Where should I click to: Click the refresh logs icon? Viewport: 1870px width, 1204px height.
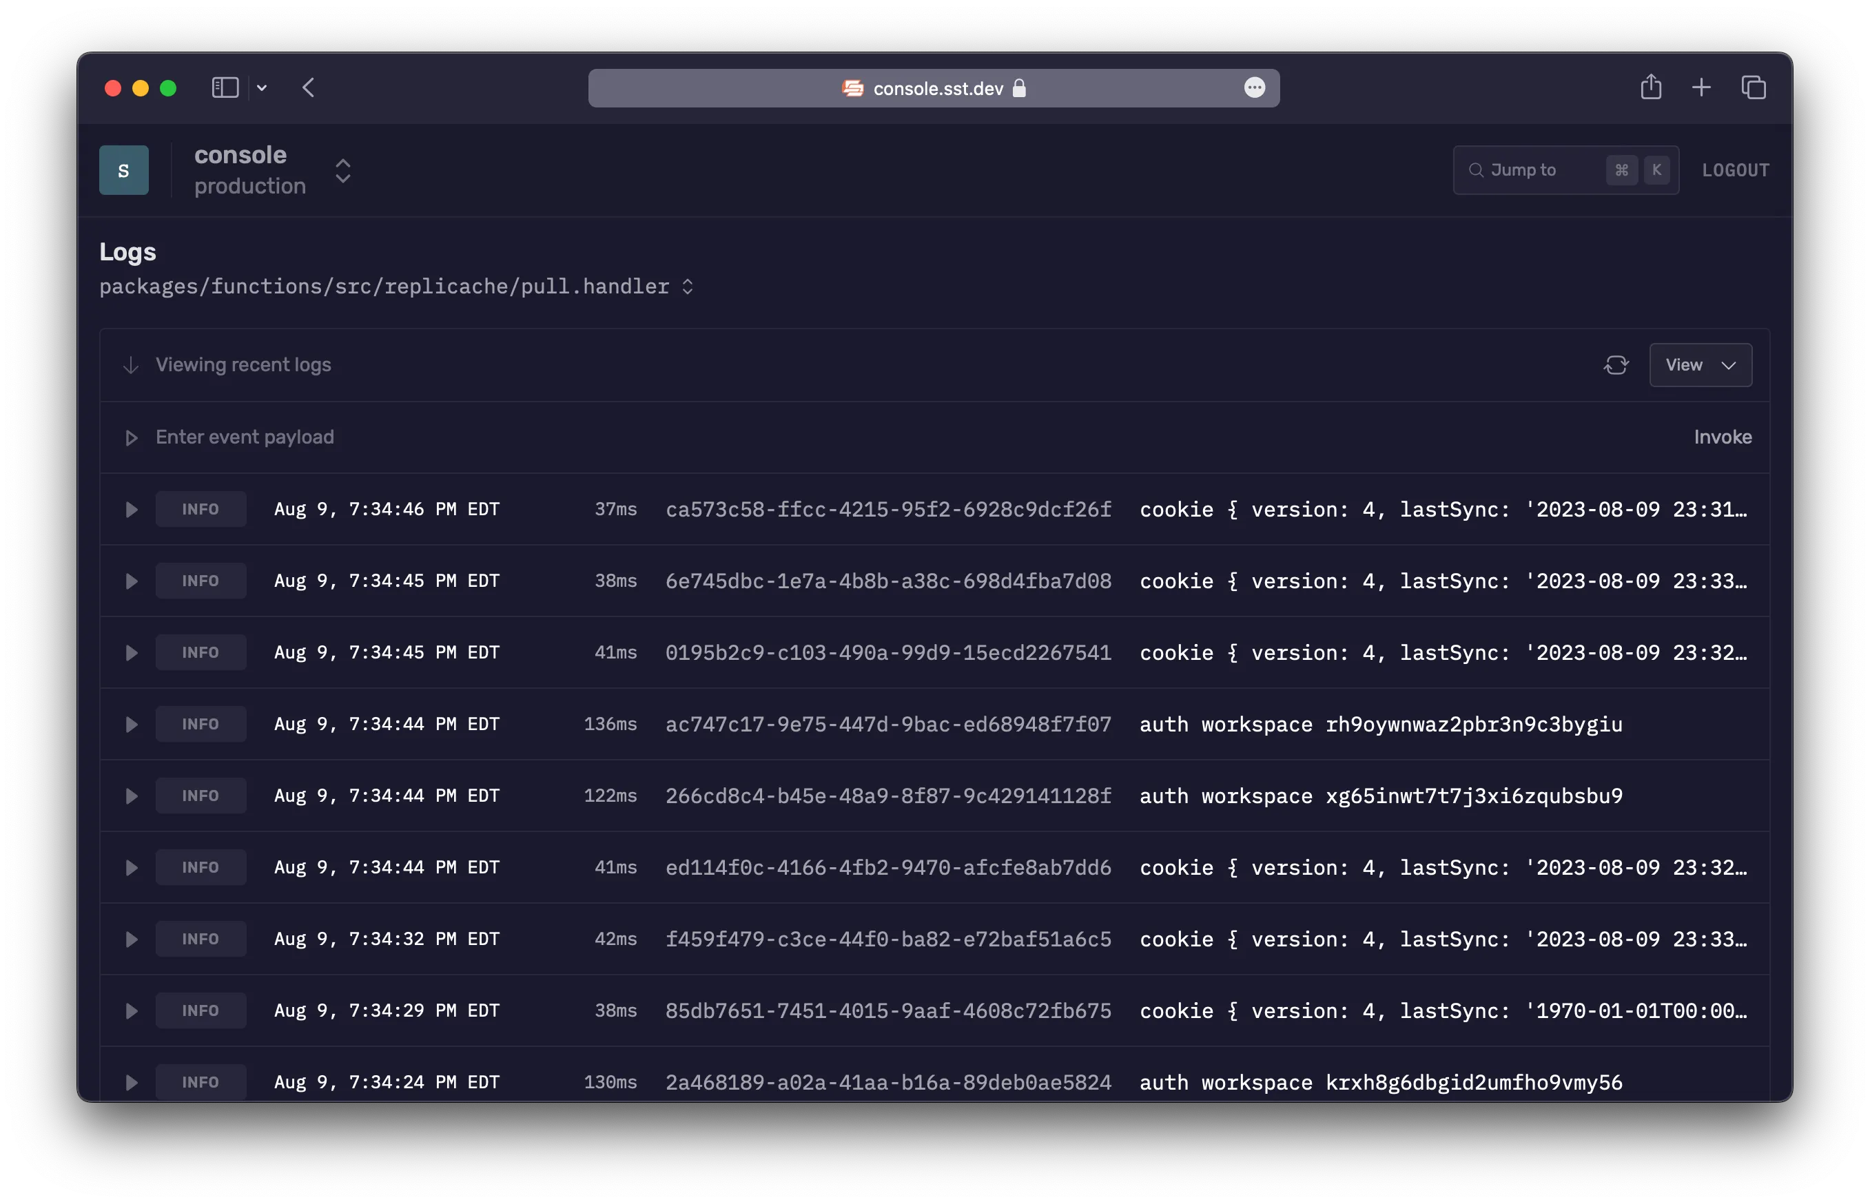click(1616, 365)
